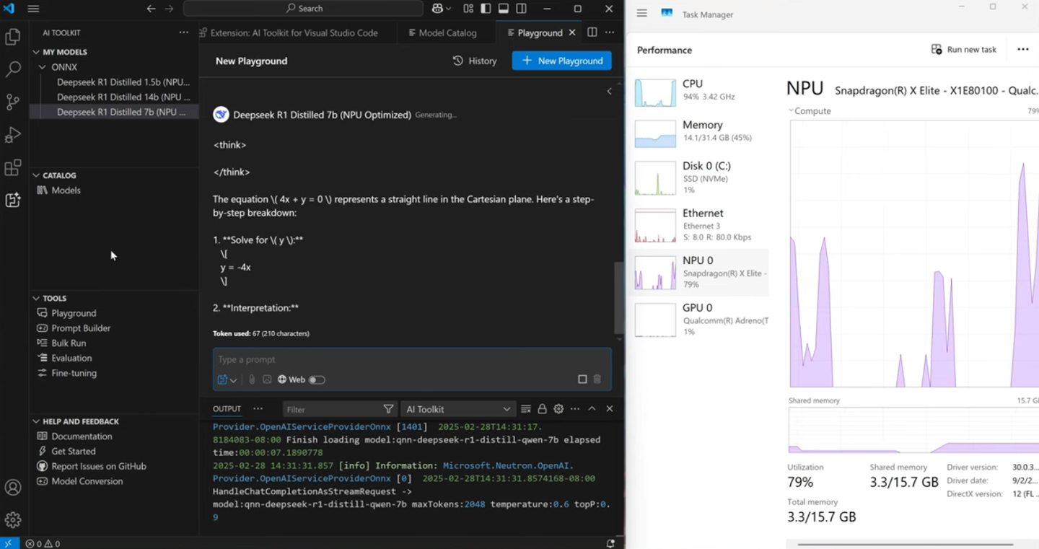Image resolution: width=1039 pixels, height=549 pixels.
Task: Click the attach file paperclip icon
Action: 252,379
